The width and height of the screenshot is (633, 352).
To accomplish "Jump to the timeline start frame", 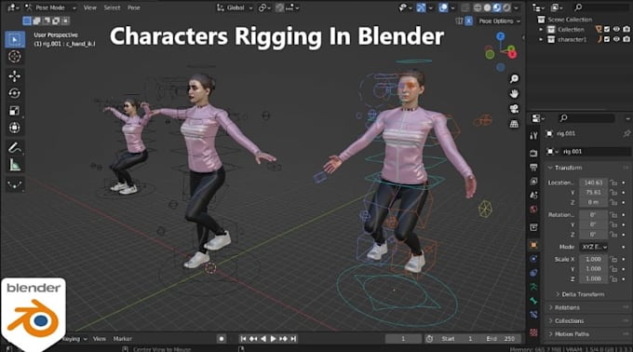I will coord(243,339).
